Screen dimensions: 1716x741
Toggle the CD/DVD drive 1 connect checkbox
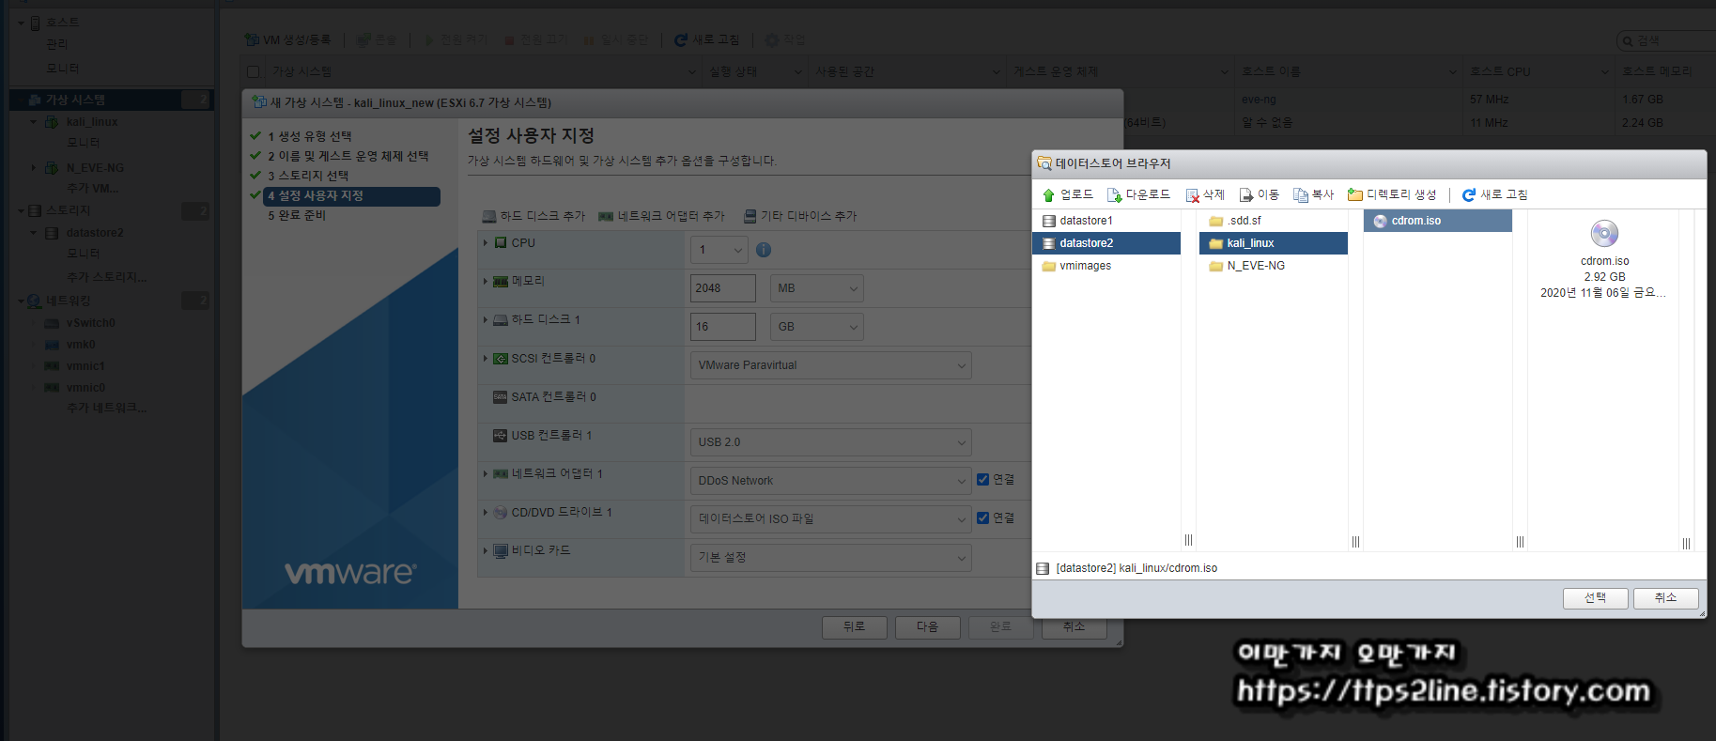pos(983,518)
